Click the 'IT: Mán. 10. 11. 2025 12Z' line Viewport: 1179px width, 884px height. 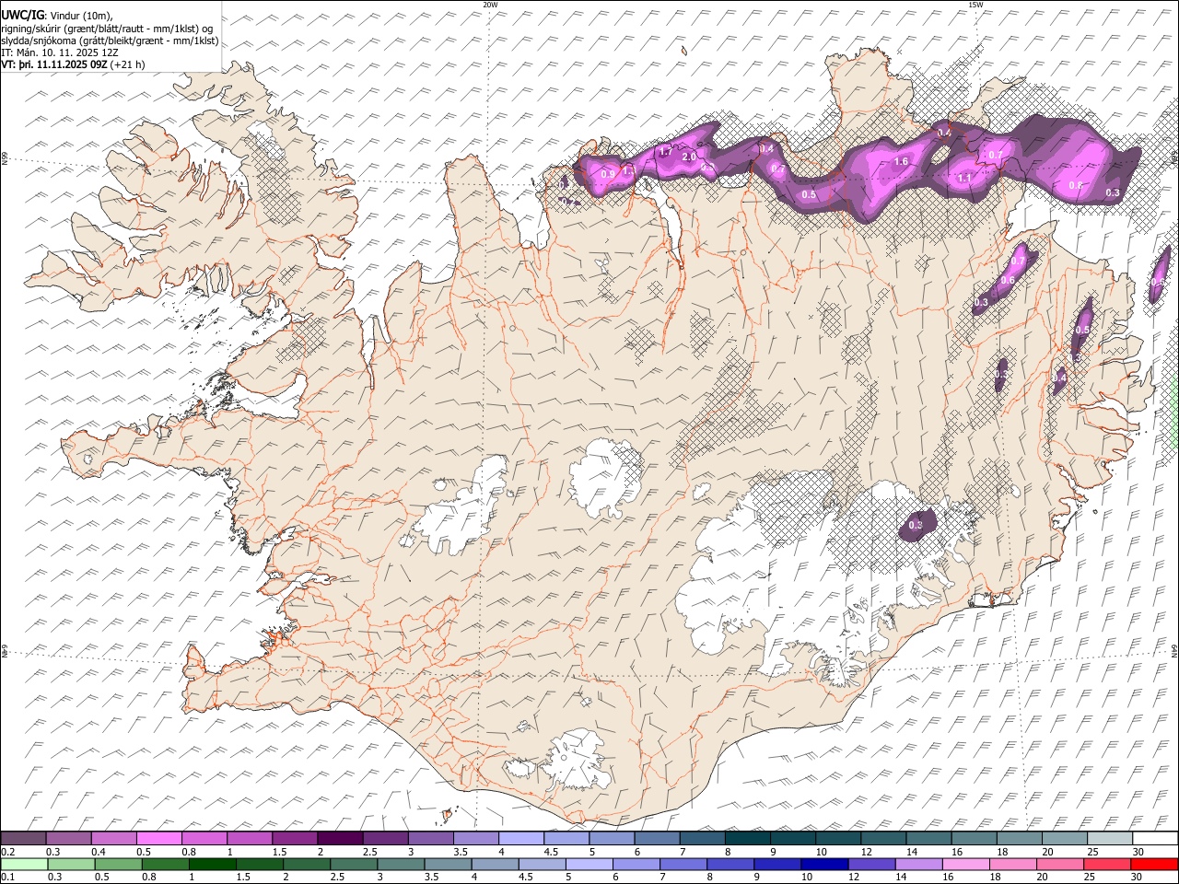click(60, 52)
